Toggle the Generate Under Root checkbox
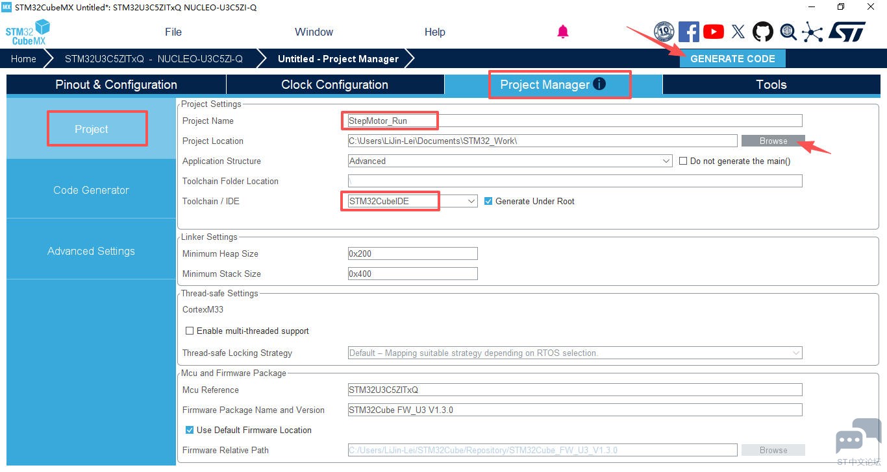Screen dimensions: 887x472 (488, 201)
